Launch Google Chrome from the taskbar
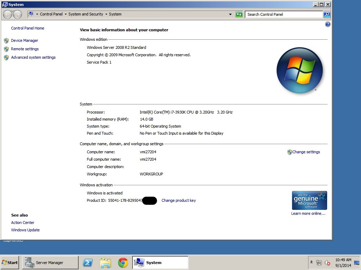Screen dimensions: 361x270 coord(123,263)
